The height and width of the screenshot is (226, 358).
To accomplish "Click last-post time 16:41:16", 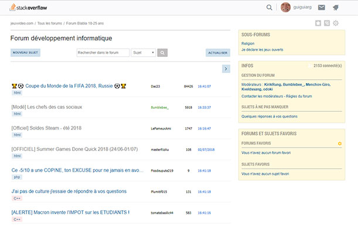I will pos(204,213).
